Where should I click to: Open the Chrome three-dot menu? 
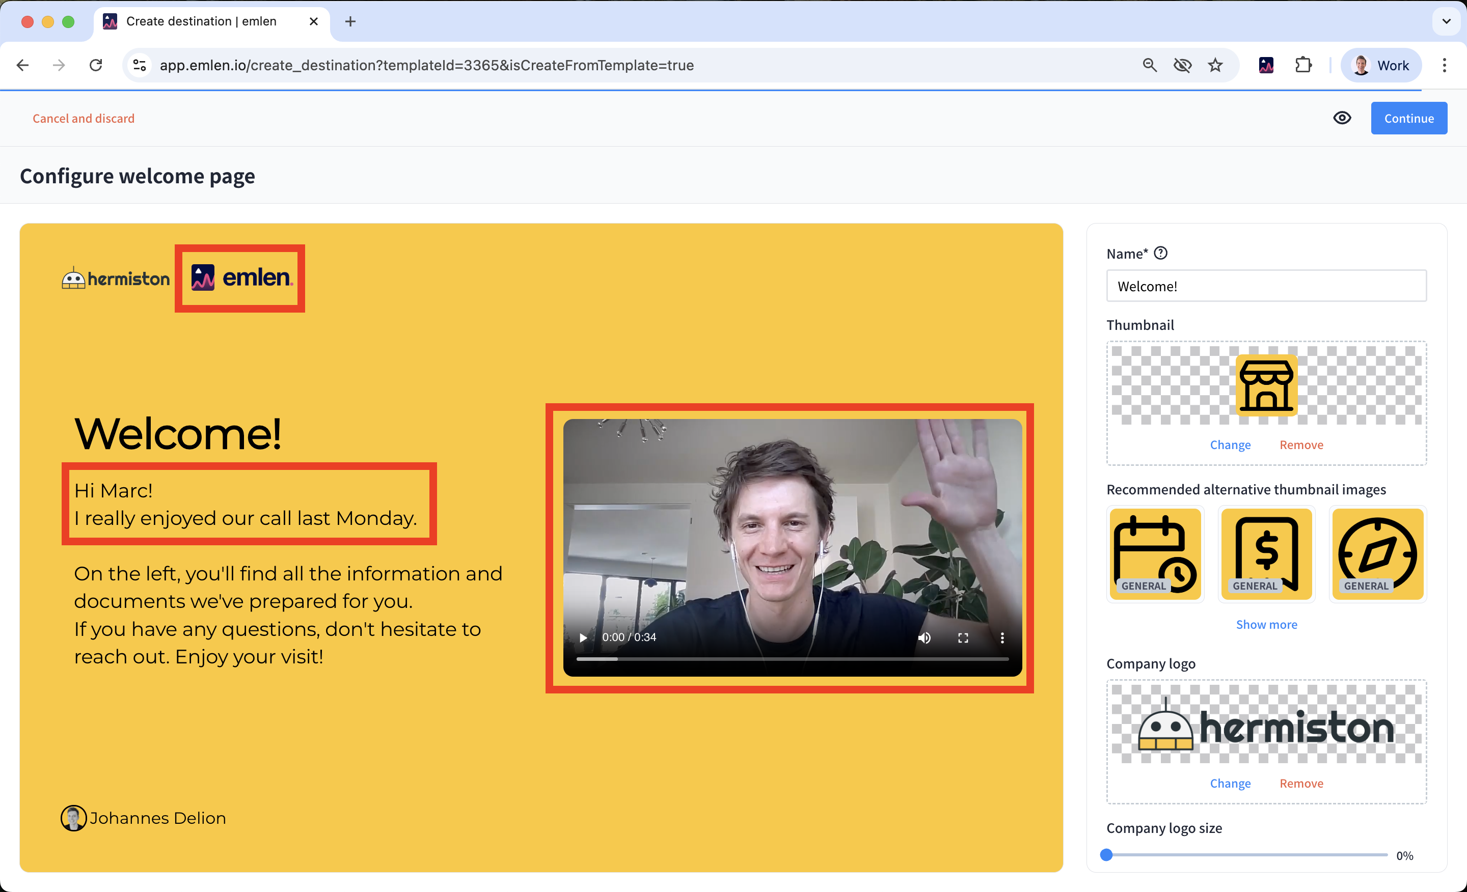(x=1444, y=66)
